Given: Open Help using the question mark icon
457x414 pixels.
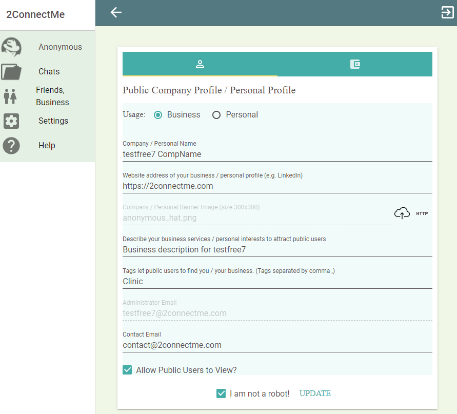Looking at the screenshot, I should [x=11, y=145].
